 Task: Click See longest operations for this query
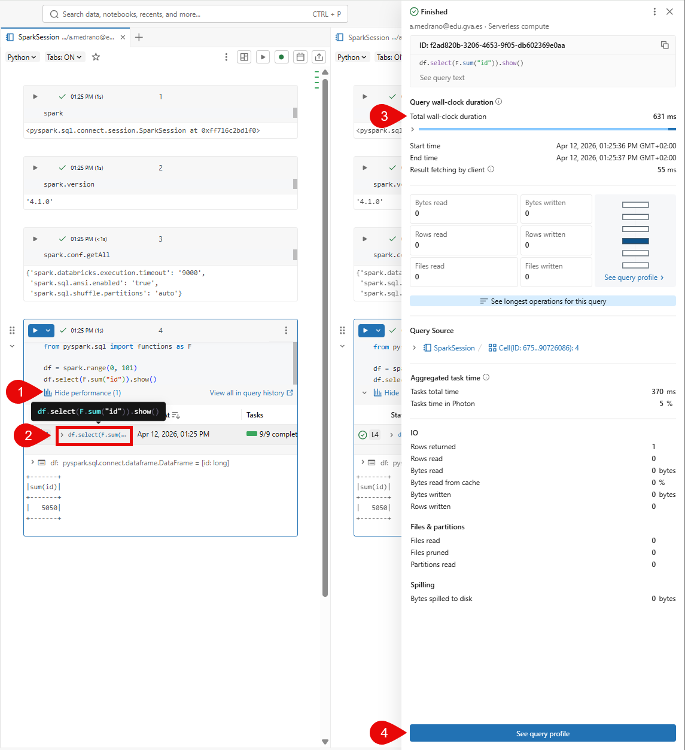[543, 301]
